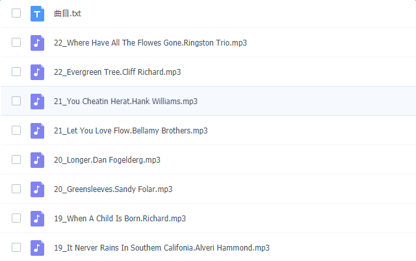Click music icon beside Let You Love Flow
This screenshot has height=261, width=416.
pyautogui.click(x=37, y=130)
